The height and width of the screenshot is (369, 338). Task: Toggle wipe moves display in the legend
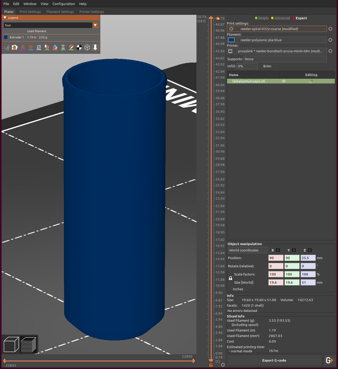click(15, 47)
